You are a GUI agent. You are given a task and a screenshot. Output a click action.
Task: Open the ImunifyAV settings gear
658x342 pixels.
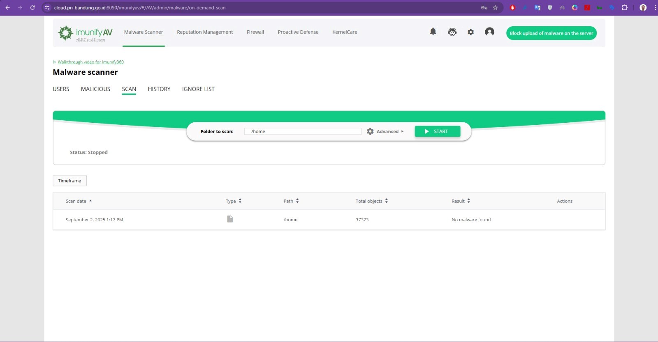[x=470, y=32]
